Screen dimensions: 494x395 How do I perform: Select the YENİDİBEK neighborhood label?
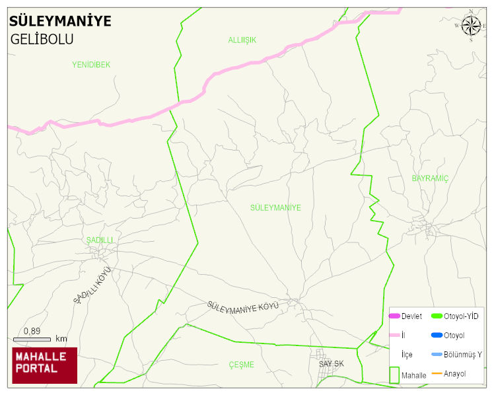[x=91, y=65]
